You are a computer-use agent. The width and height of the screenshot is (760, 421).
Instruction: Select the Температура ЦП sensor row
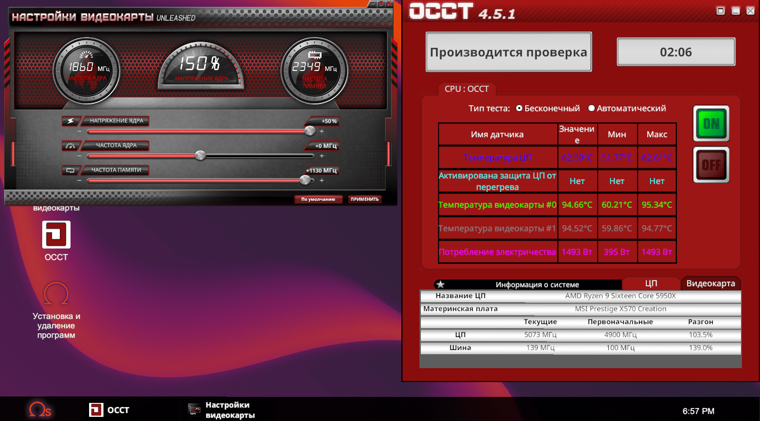click(x=557, y=158)
